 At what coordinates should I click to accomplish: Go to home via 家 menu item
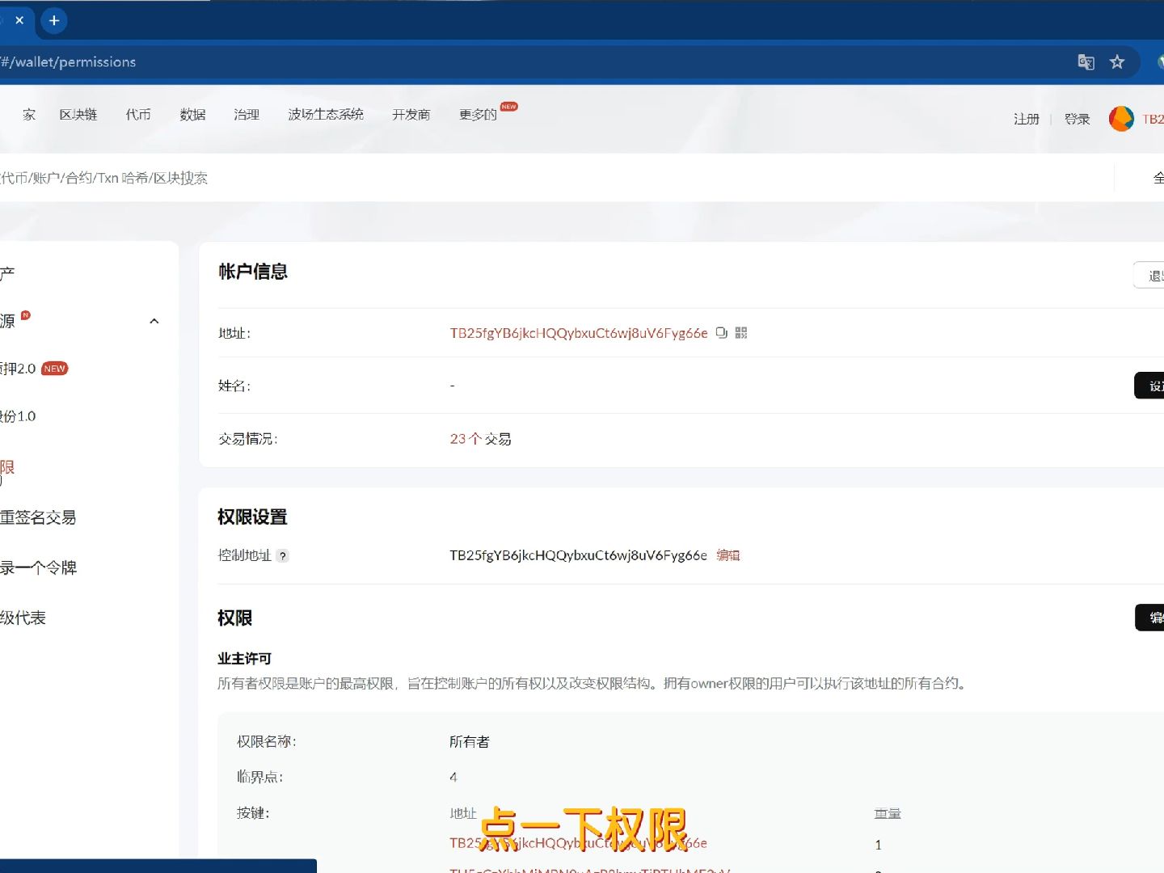29,115
